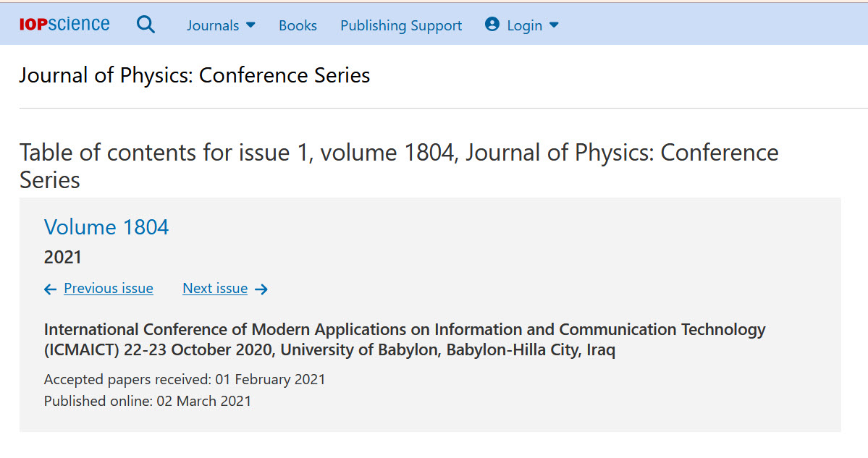Open the Journals menu
868x458 pixels.
(213, 25)
